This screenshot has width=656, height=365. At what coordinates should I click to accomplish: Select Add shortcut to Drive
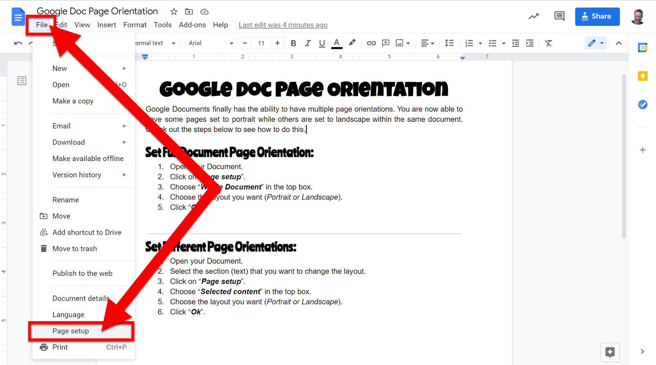click(84, 232)
